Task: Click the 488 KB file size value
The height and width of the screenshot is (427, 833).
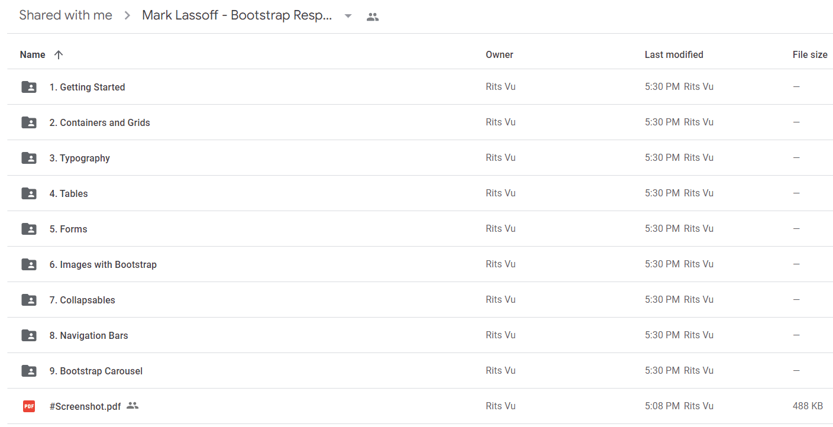Action: [x=808, y=406]
